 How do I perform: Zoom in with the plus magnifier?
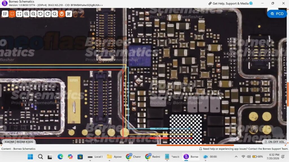coord(26,14)
